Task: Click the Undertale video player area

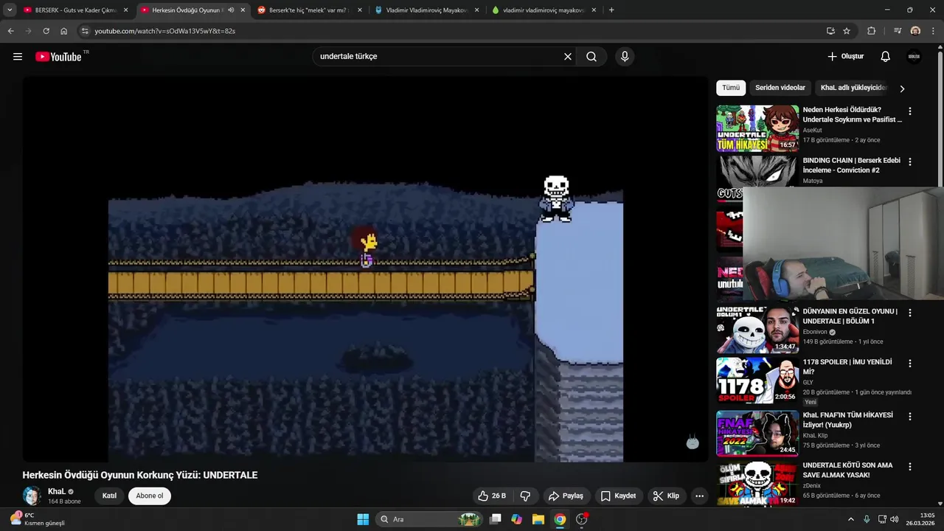Action: pyautogui.click(x=365, y=269)
